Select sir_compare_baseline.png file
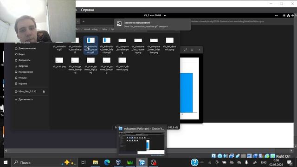Viewport: 297px width, 167px height. (122, 45)
